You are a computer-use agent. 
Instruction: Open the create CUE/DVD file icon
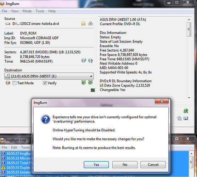90,23
